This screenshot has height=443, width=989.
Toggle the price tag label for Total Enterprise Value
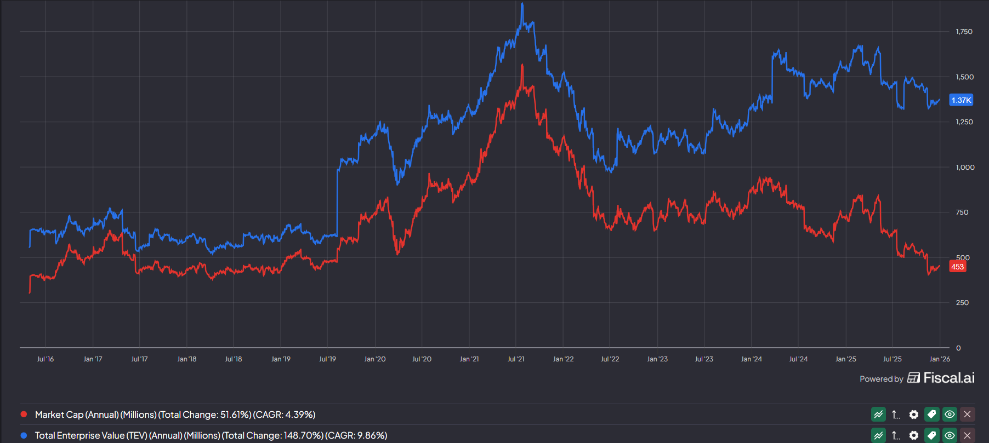coord(931,435)
